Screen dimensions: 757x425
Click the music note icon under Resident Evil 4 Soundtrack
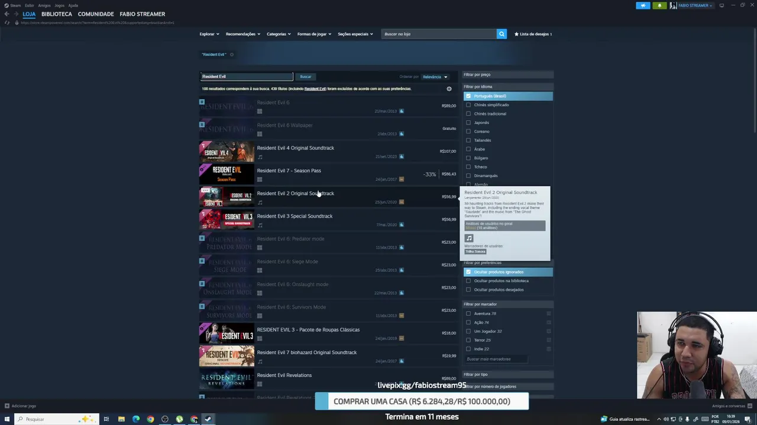260,157
